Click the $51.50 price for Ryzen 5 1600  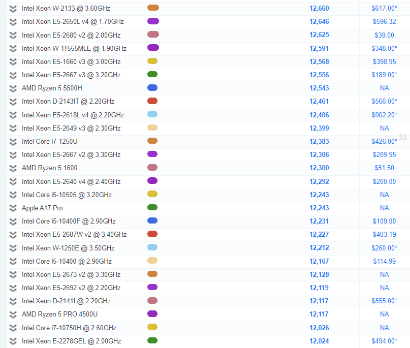click(x=385, y=168)
